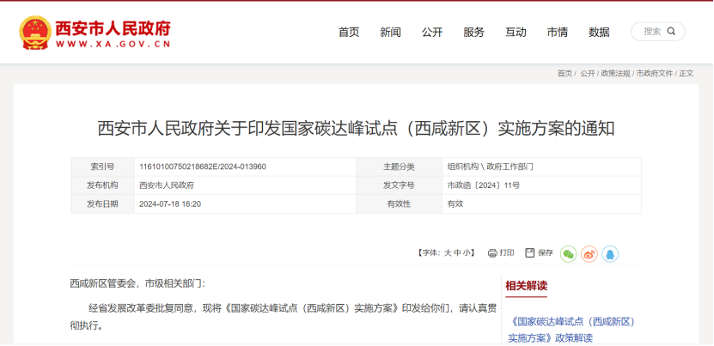
Task: Share article via QQ icon
Action: tap(610, 254)
